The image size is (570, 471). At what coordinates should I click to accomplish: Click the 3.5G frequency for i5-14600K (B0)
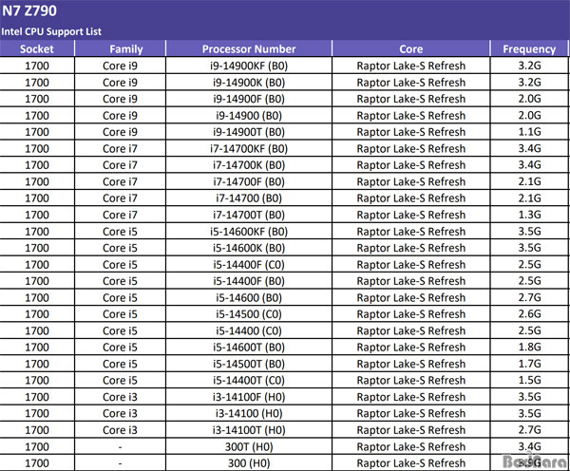click(529, 248)
